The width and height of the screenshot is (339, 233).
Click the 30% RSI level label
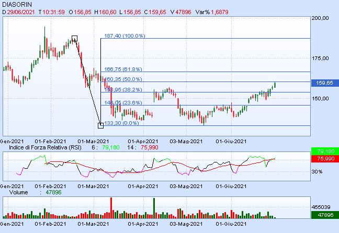pyautogui.click(x=317, y=172)
